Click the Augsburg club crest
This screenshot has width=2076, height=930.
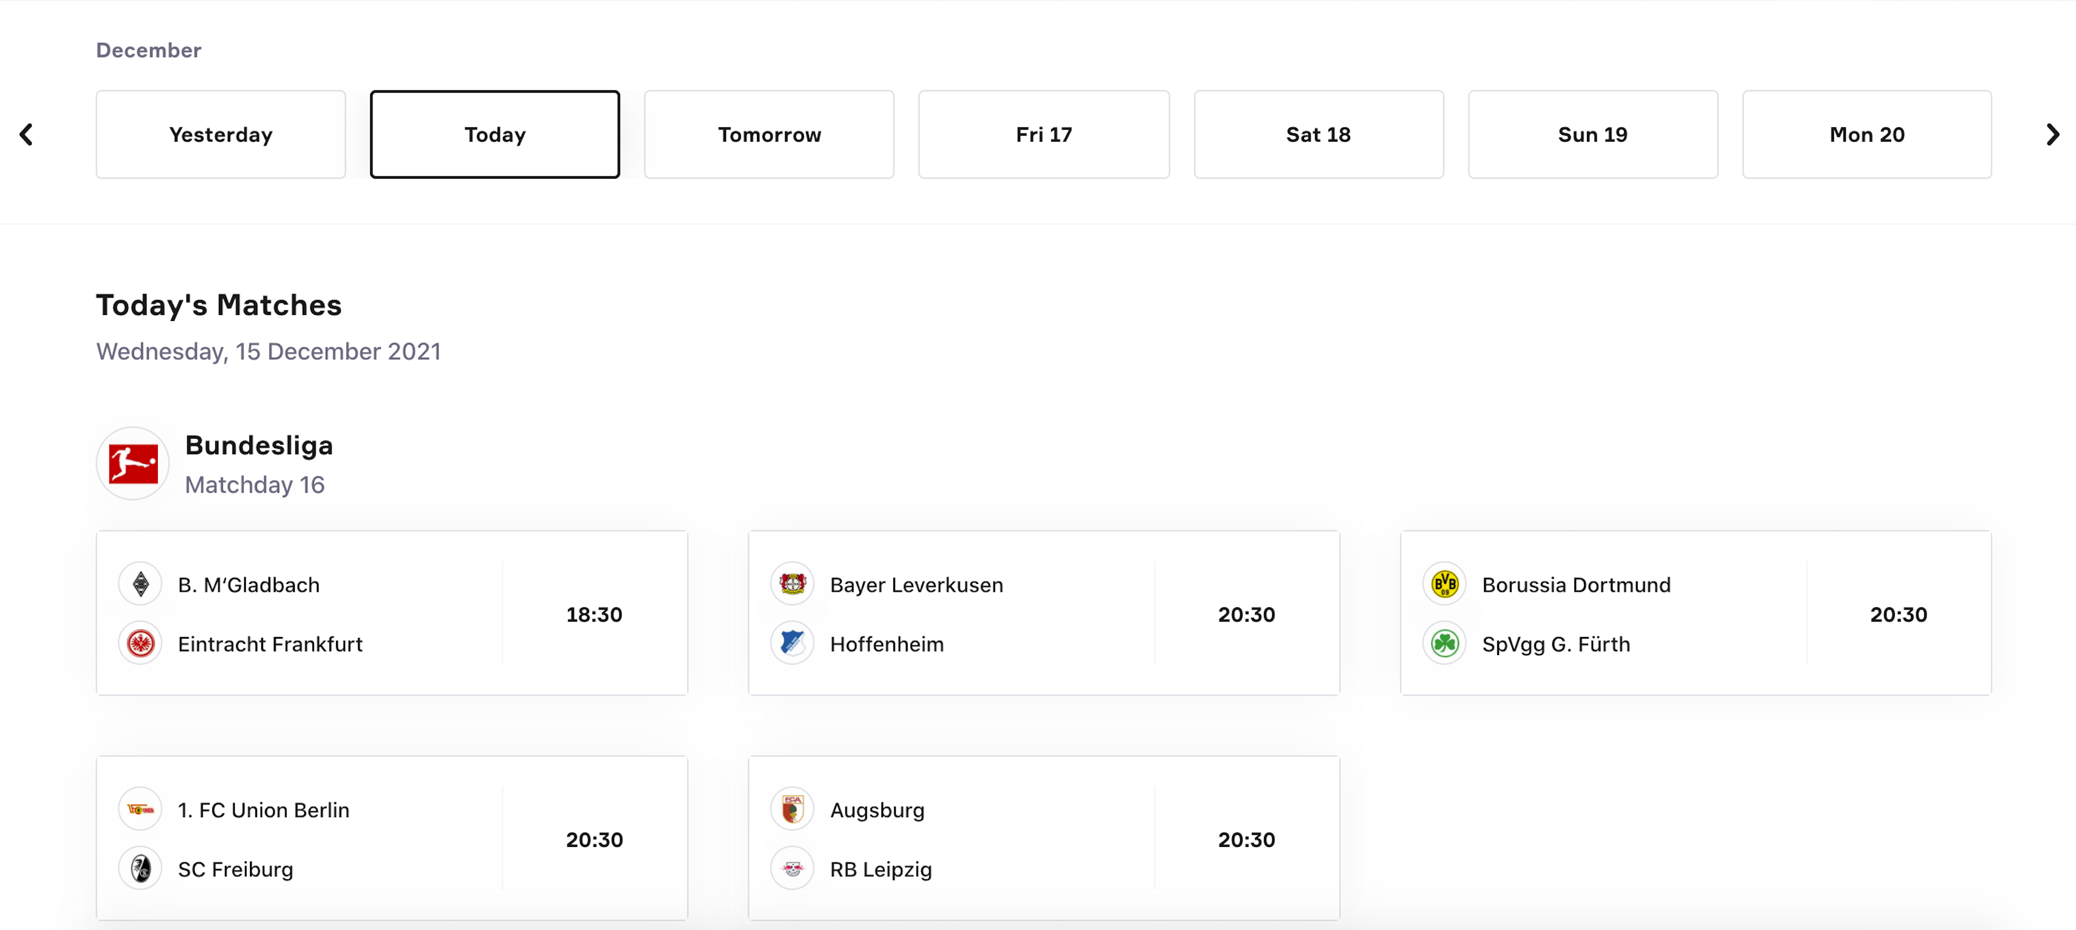[792, 809]
